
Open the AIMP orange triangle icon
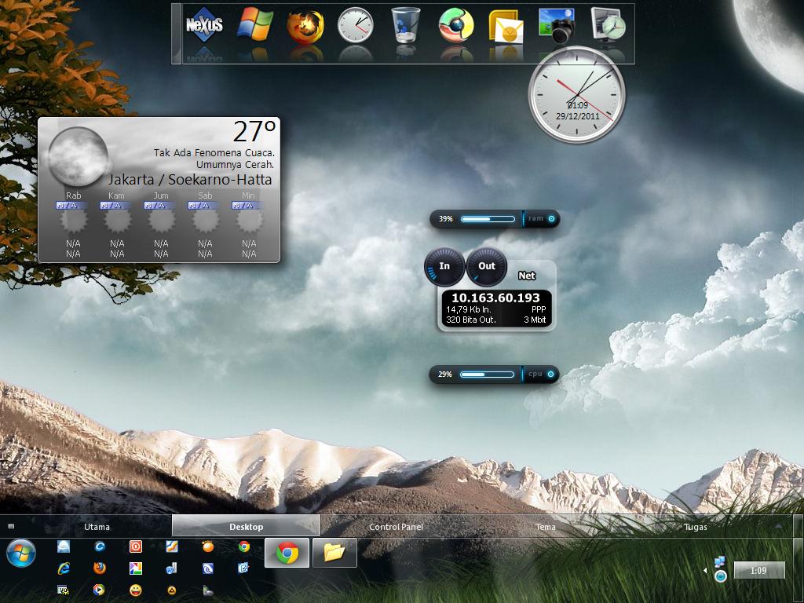click(172, 590)
